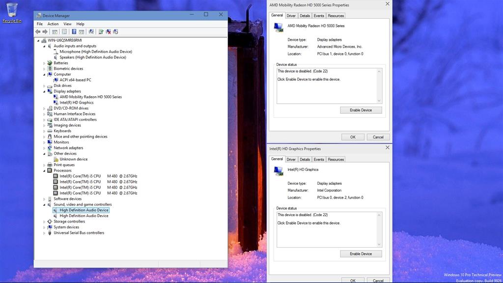Screen dimensions: 503x283
Task: Select Speakers (High Definition Audio Device)
Action: coord(93,57)
